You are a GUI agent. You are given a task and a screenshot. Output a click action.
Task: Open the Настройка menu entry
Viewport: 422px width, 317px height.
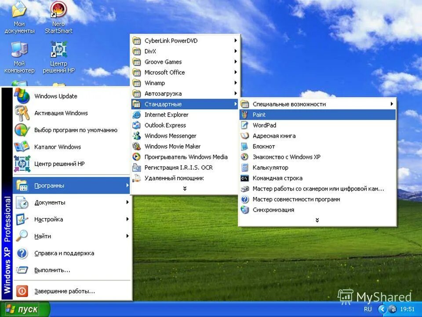coord(72,219)
